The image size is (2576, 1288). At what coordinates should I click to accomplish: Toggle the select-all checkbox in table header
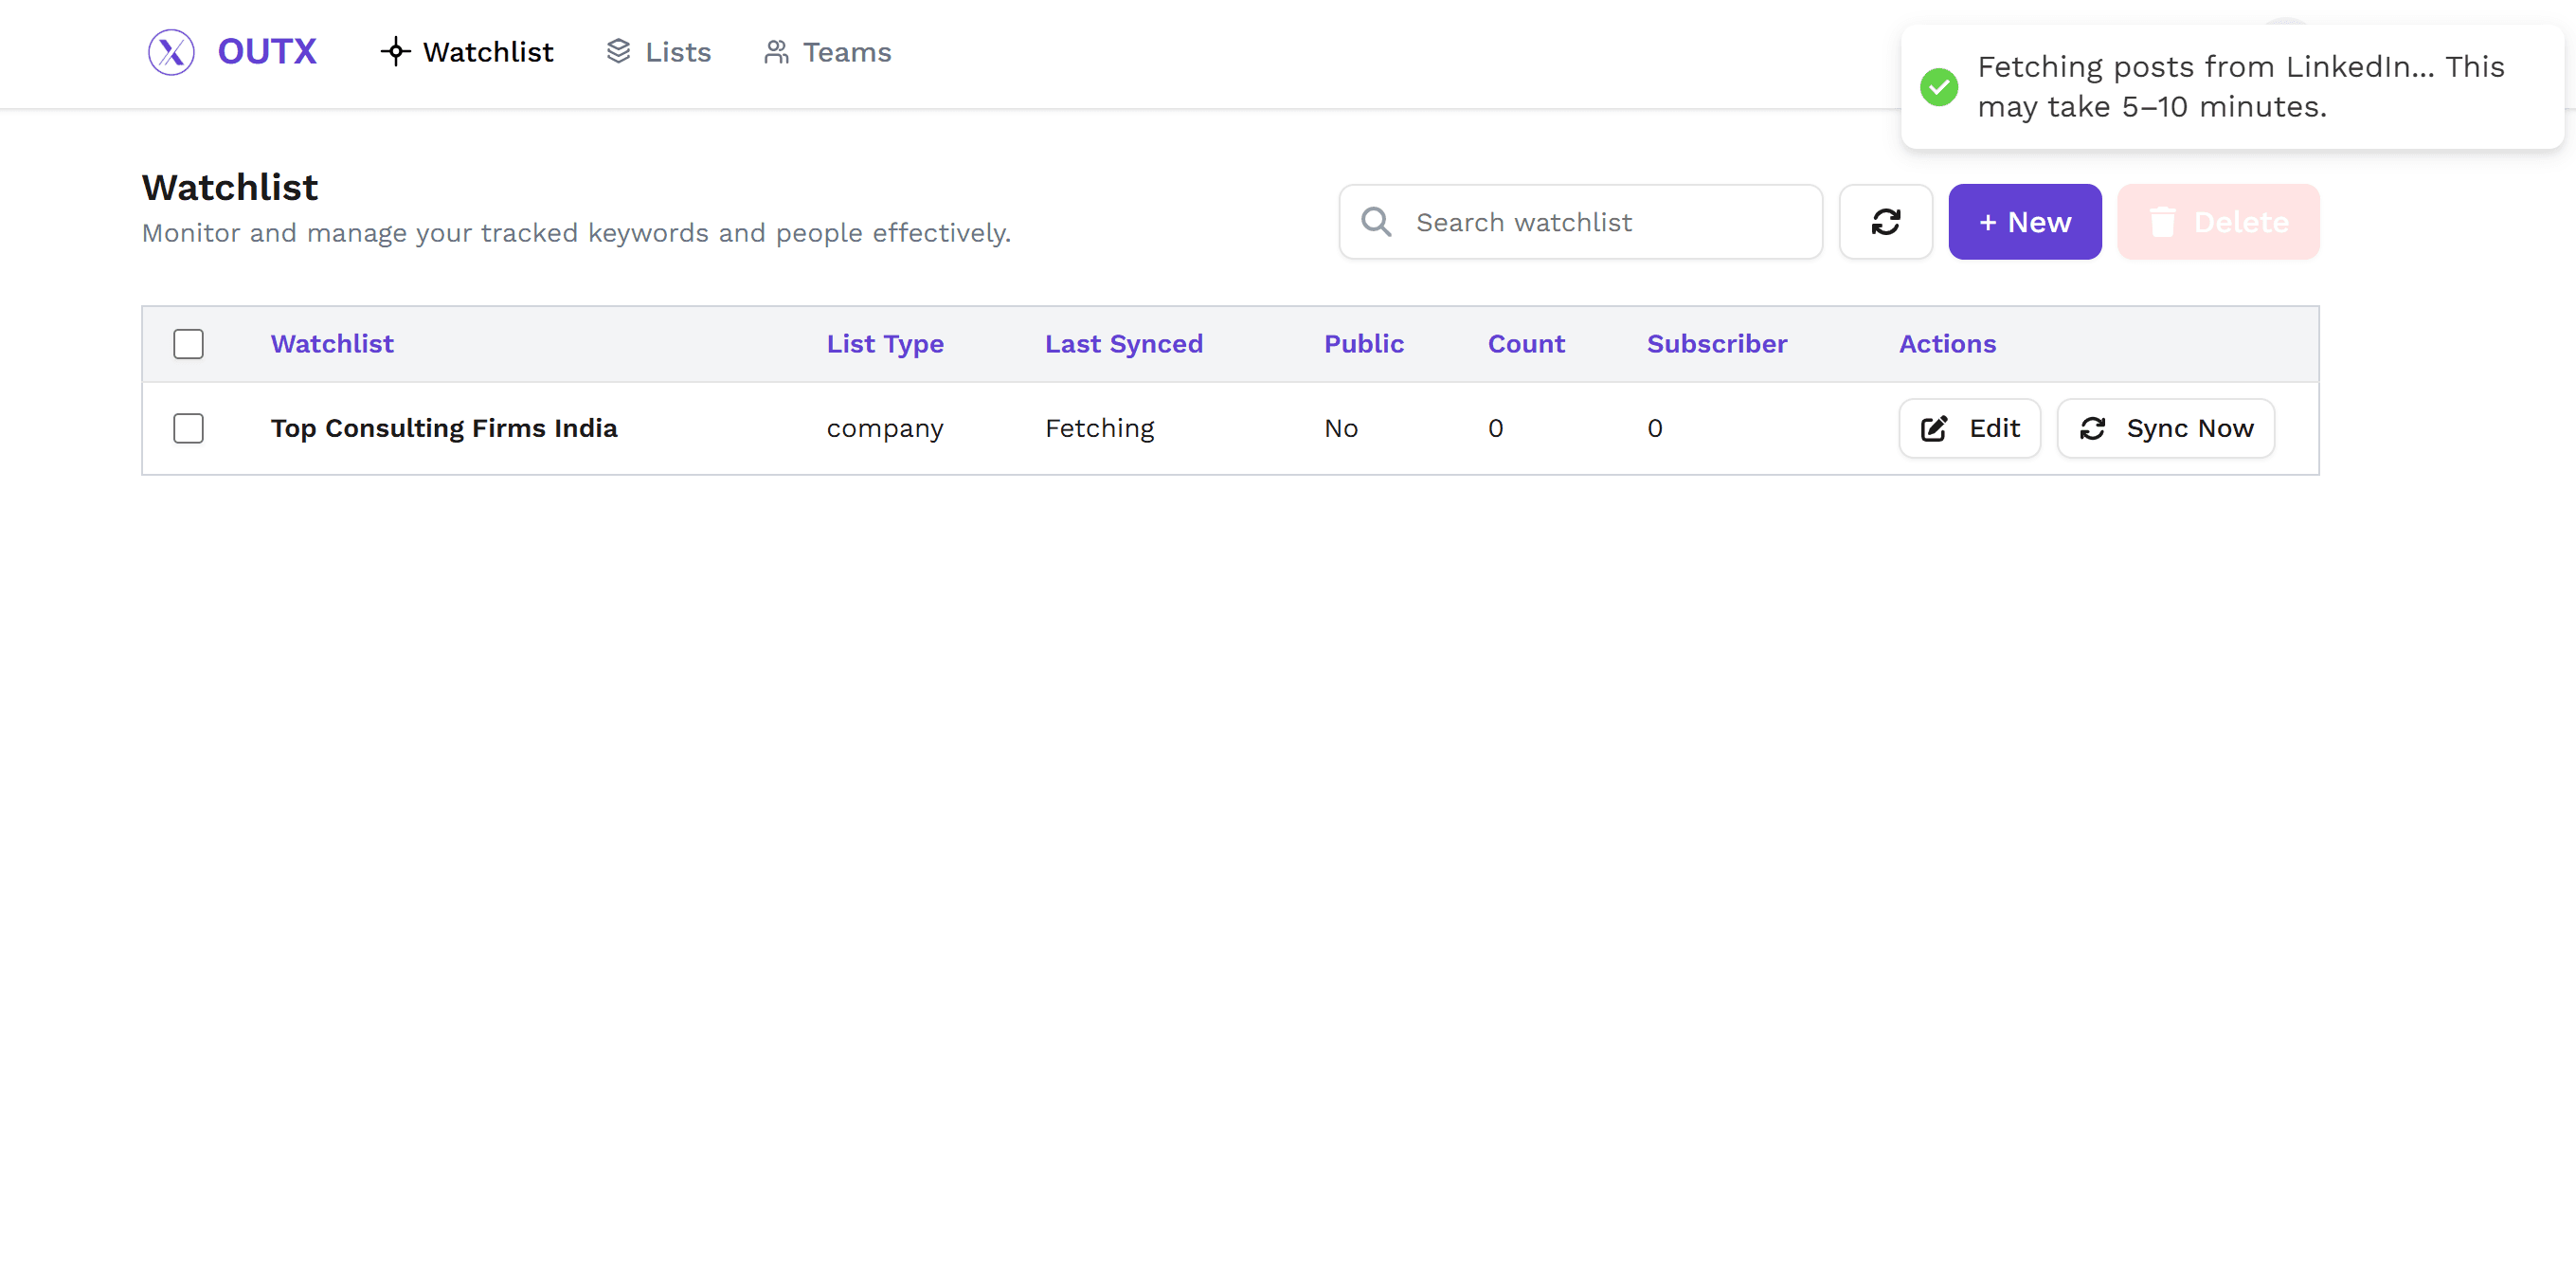tap(188, 344)
